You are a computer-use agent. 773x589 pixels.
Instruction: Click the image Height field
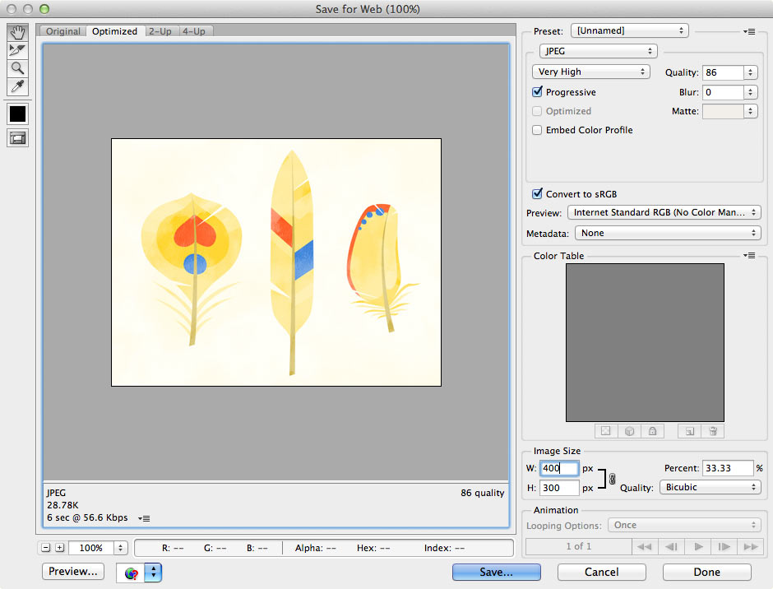[559, 488]
